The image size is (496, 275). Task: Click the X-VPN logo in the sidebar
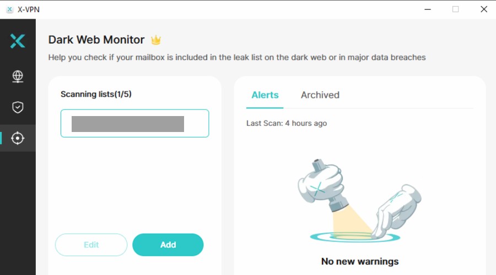coord(18,41)
